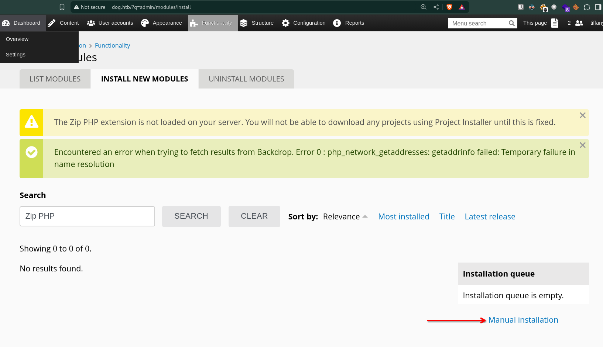Open the Content menu
The width and height of the screenshot is (603, 347).
pos(63,23)
